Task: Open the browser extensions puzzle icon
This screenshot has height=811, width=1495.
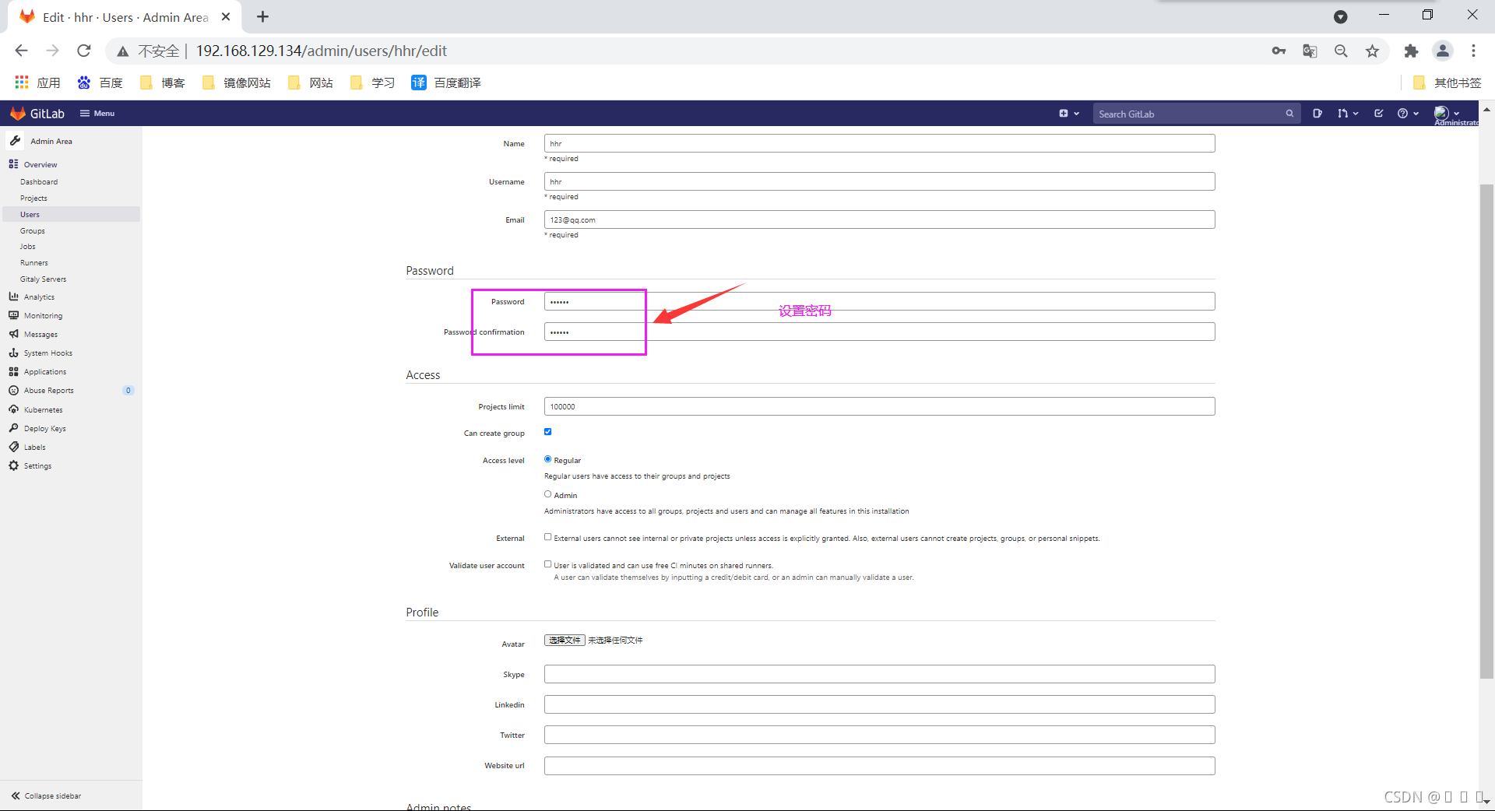Action: point(1411,51)
